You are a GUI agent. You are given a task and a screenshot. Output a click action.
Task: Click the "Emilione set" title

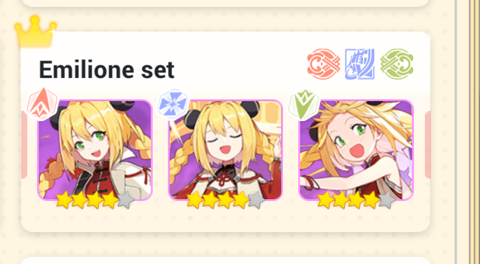(107, 70)
